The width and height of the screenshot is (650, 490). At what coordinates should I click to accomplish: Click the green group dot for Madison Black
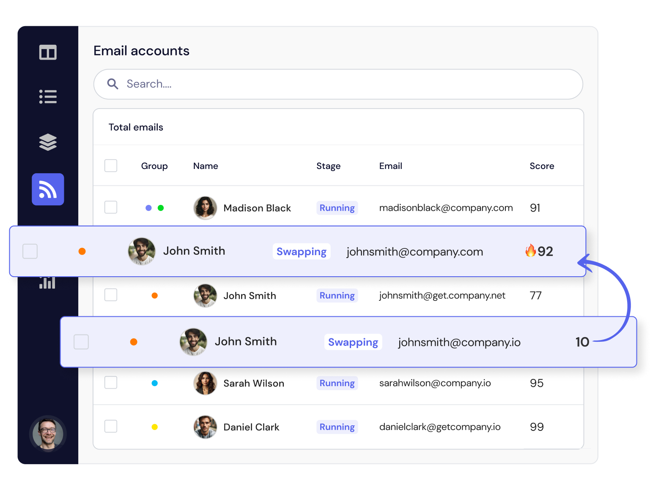[x=161, y=208]
